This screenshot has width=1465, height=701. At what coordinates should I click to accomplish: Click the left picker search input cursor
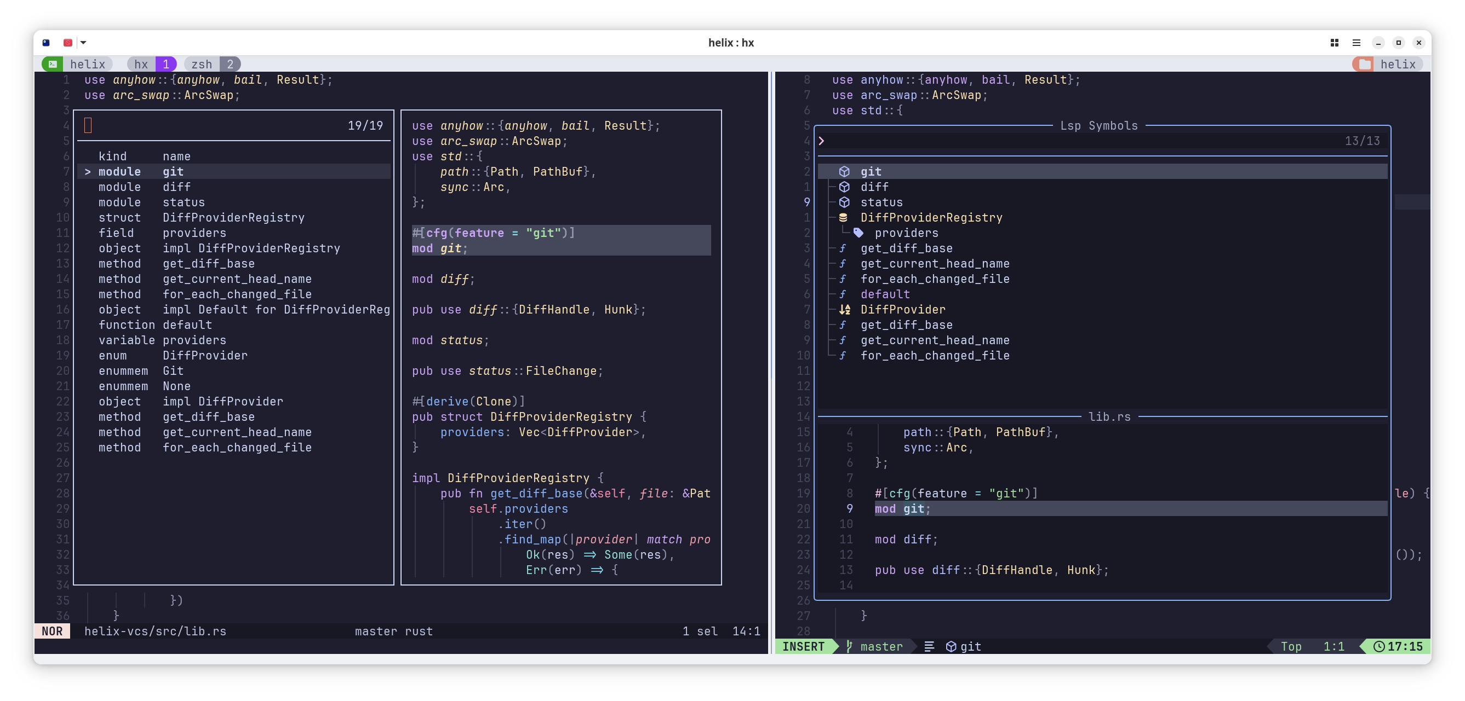click(88, 125)
